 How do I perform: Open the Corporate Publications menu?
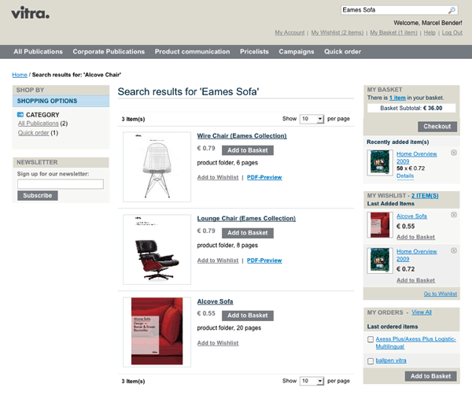(x=109, y=52)
